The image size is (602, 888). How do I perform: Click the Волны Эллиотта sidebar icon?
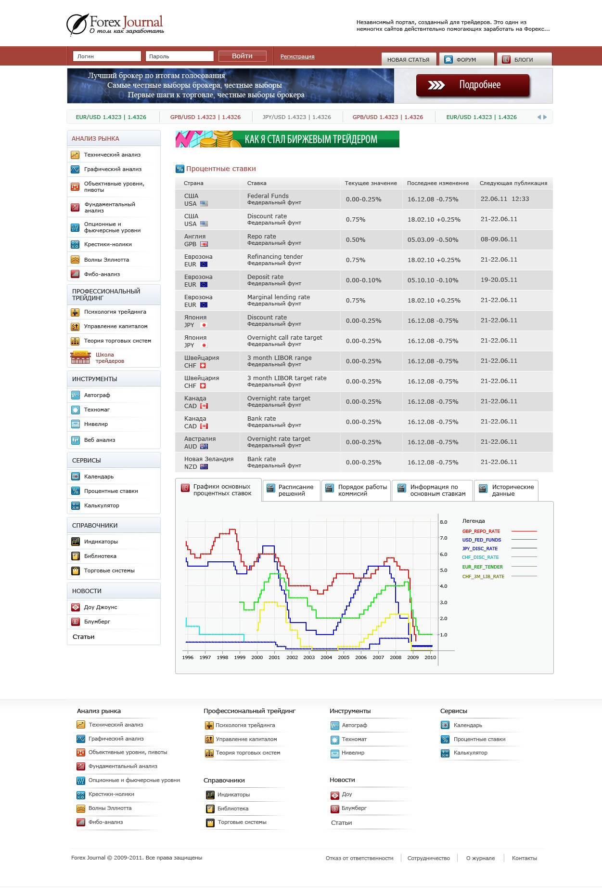75,260
